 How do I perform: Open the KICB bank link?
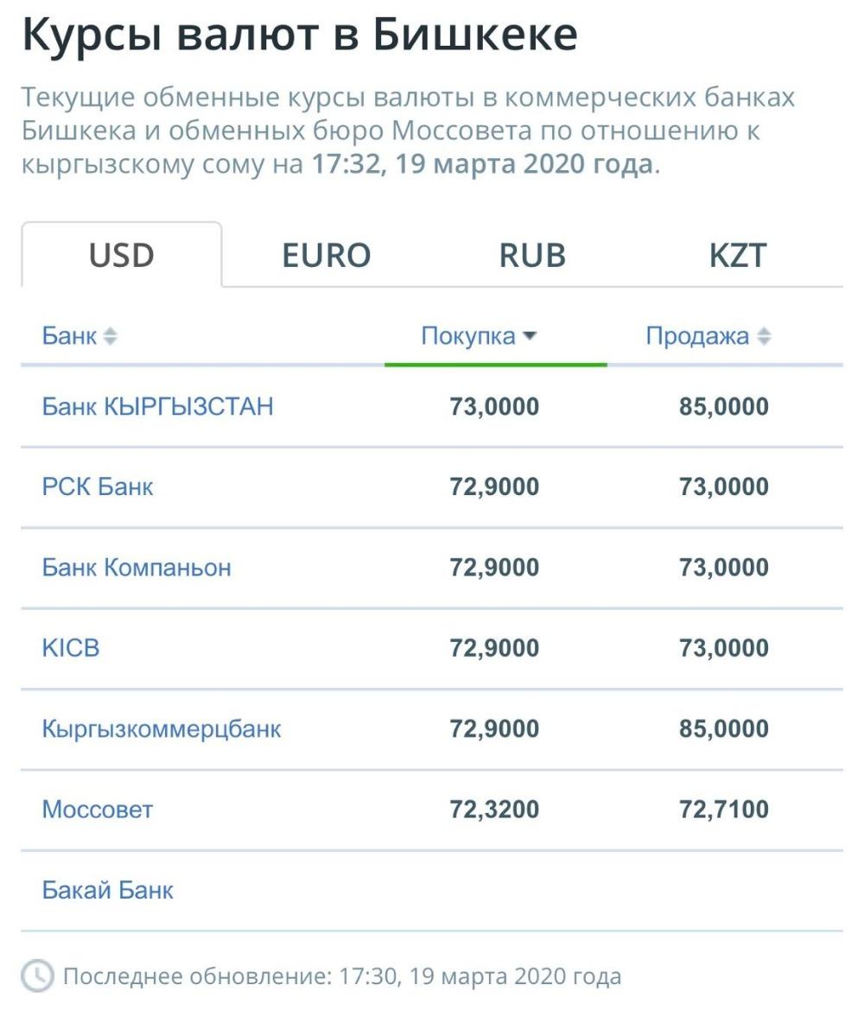pyautogui.click(x=71, y=648)
